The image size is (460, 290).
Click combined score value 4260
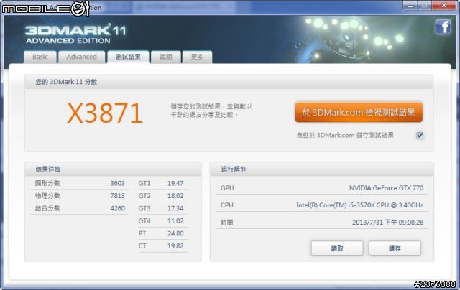(118, 208)
